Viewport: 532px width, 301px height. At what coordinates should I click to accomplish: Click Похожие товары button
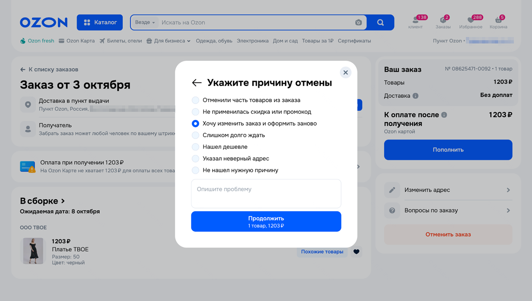click(322, 252)
